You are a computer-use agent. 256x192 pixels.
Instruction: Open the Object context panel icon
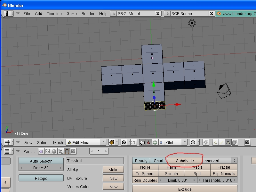[60, 151]
